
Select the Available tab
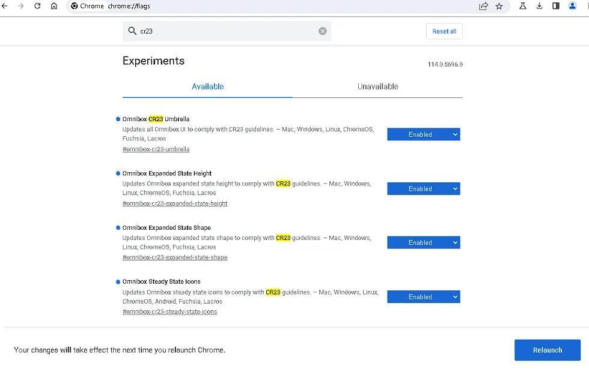(207, 86)
